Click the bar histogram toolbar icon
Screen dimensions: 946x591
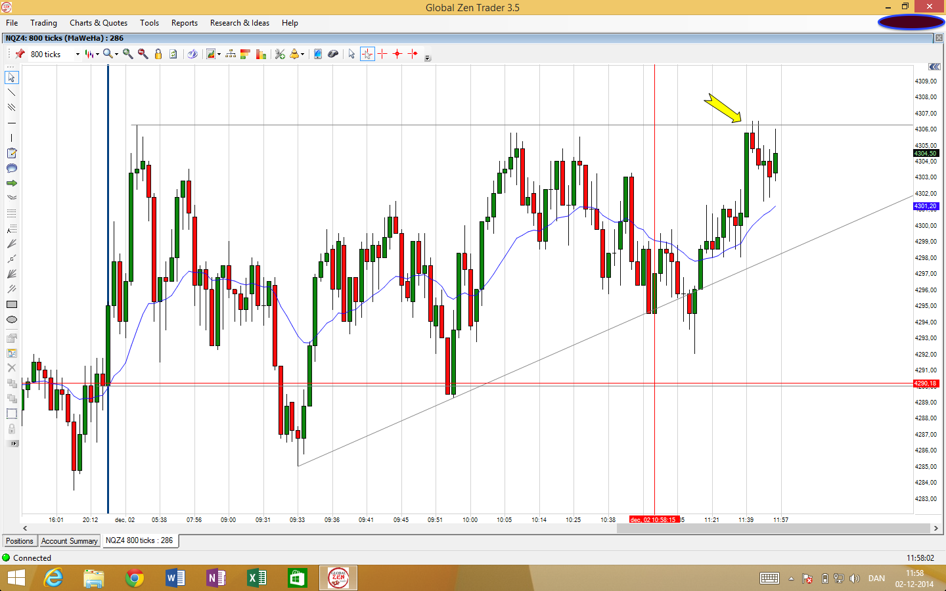coord(261,54)
